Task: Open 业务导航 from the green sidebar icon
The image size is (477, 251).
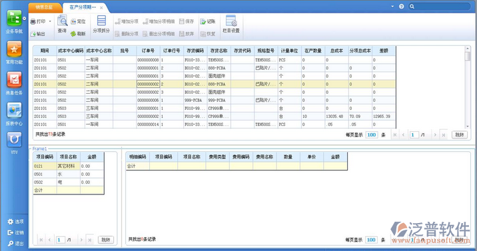Action: (14, 19)
